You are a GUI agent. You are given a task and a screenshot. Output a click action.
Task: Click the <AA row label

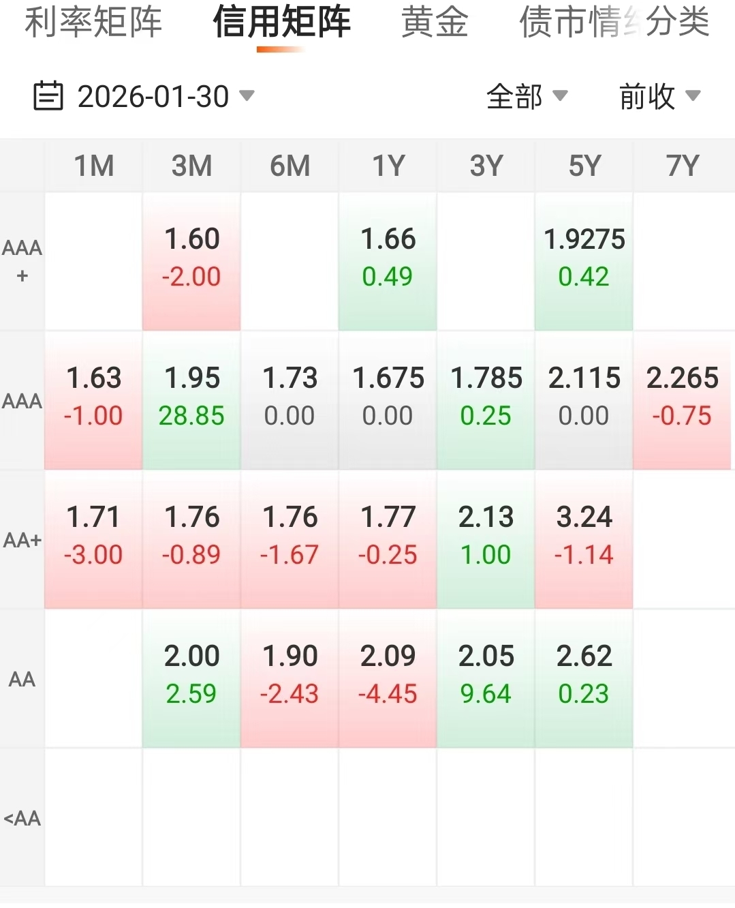[22, 817]
